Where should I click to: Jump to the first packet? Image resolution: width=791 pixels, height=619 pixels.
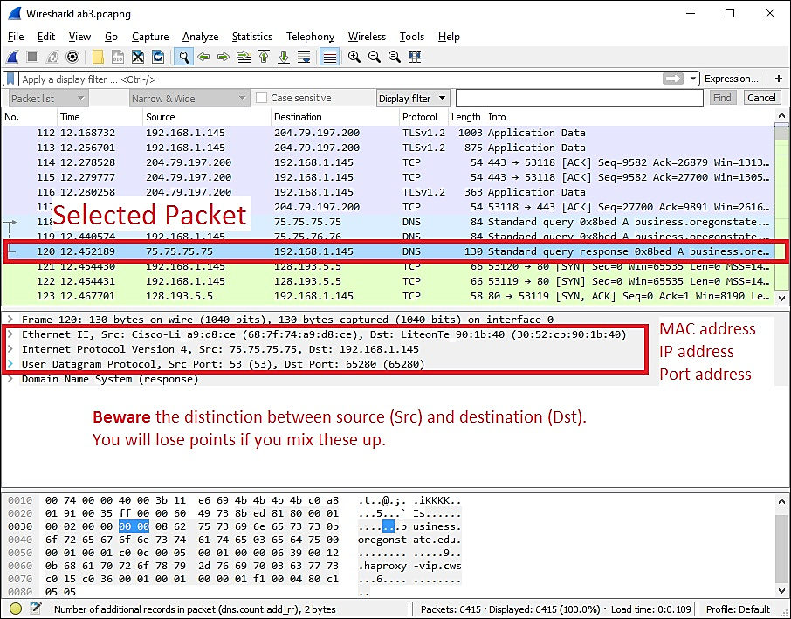[264, 57]
